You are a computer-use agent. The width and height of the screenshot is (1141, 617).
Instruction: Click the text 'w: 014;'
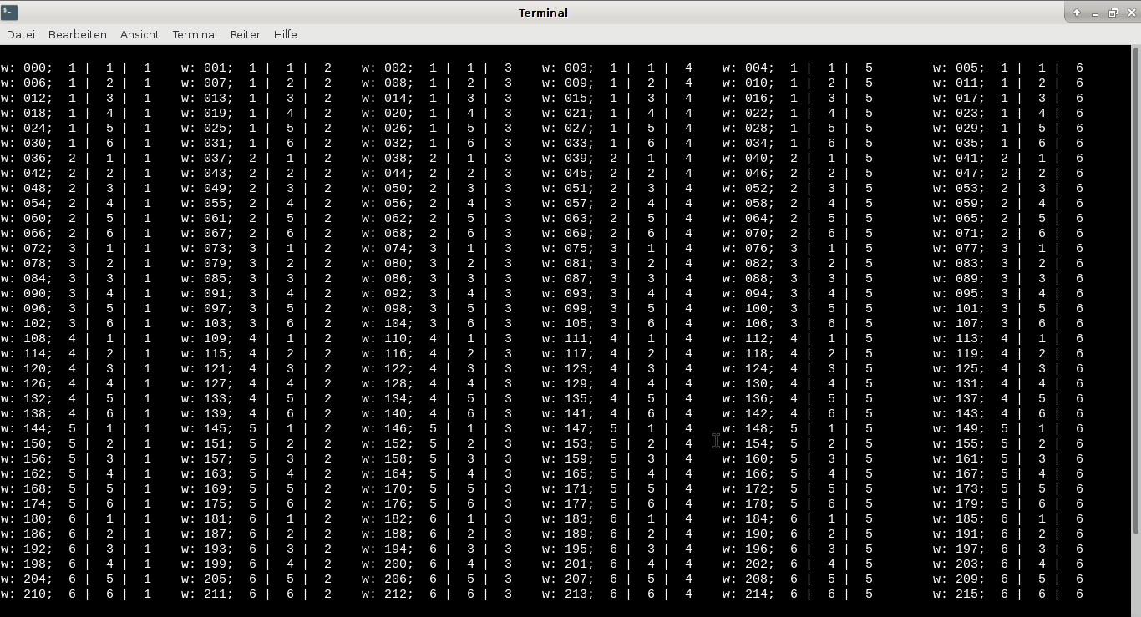pos(387,98)
